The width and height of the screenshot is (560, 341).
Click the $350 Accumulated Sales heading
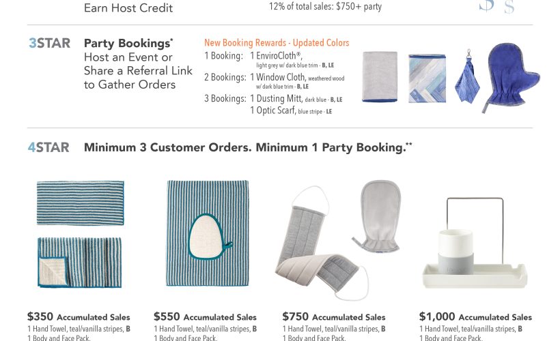click(x=79, y=316)
